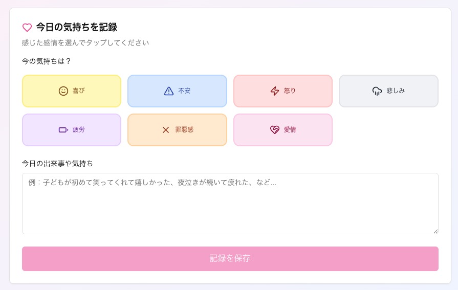The width and height of the screenshot is (458, 290).
Task: Click the pink heart icon in header
Action: click(27, 28)
